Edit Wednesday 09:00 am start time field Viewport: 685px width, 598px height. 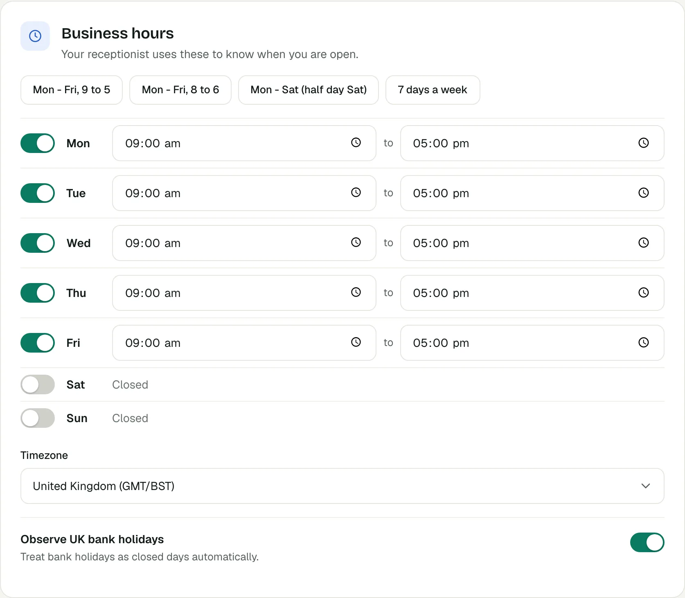coord(244,243)
